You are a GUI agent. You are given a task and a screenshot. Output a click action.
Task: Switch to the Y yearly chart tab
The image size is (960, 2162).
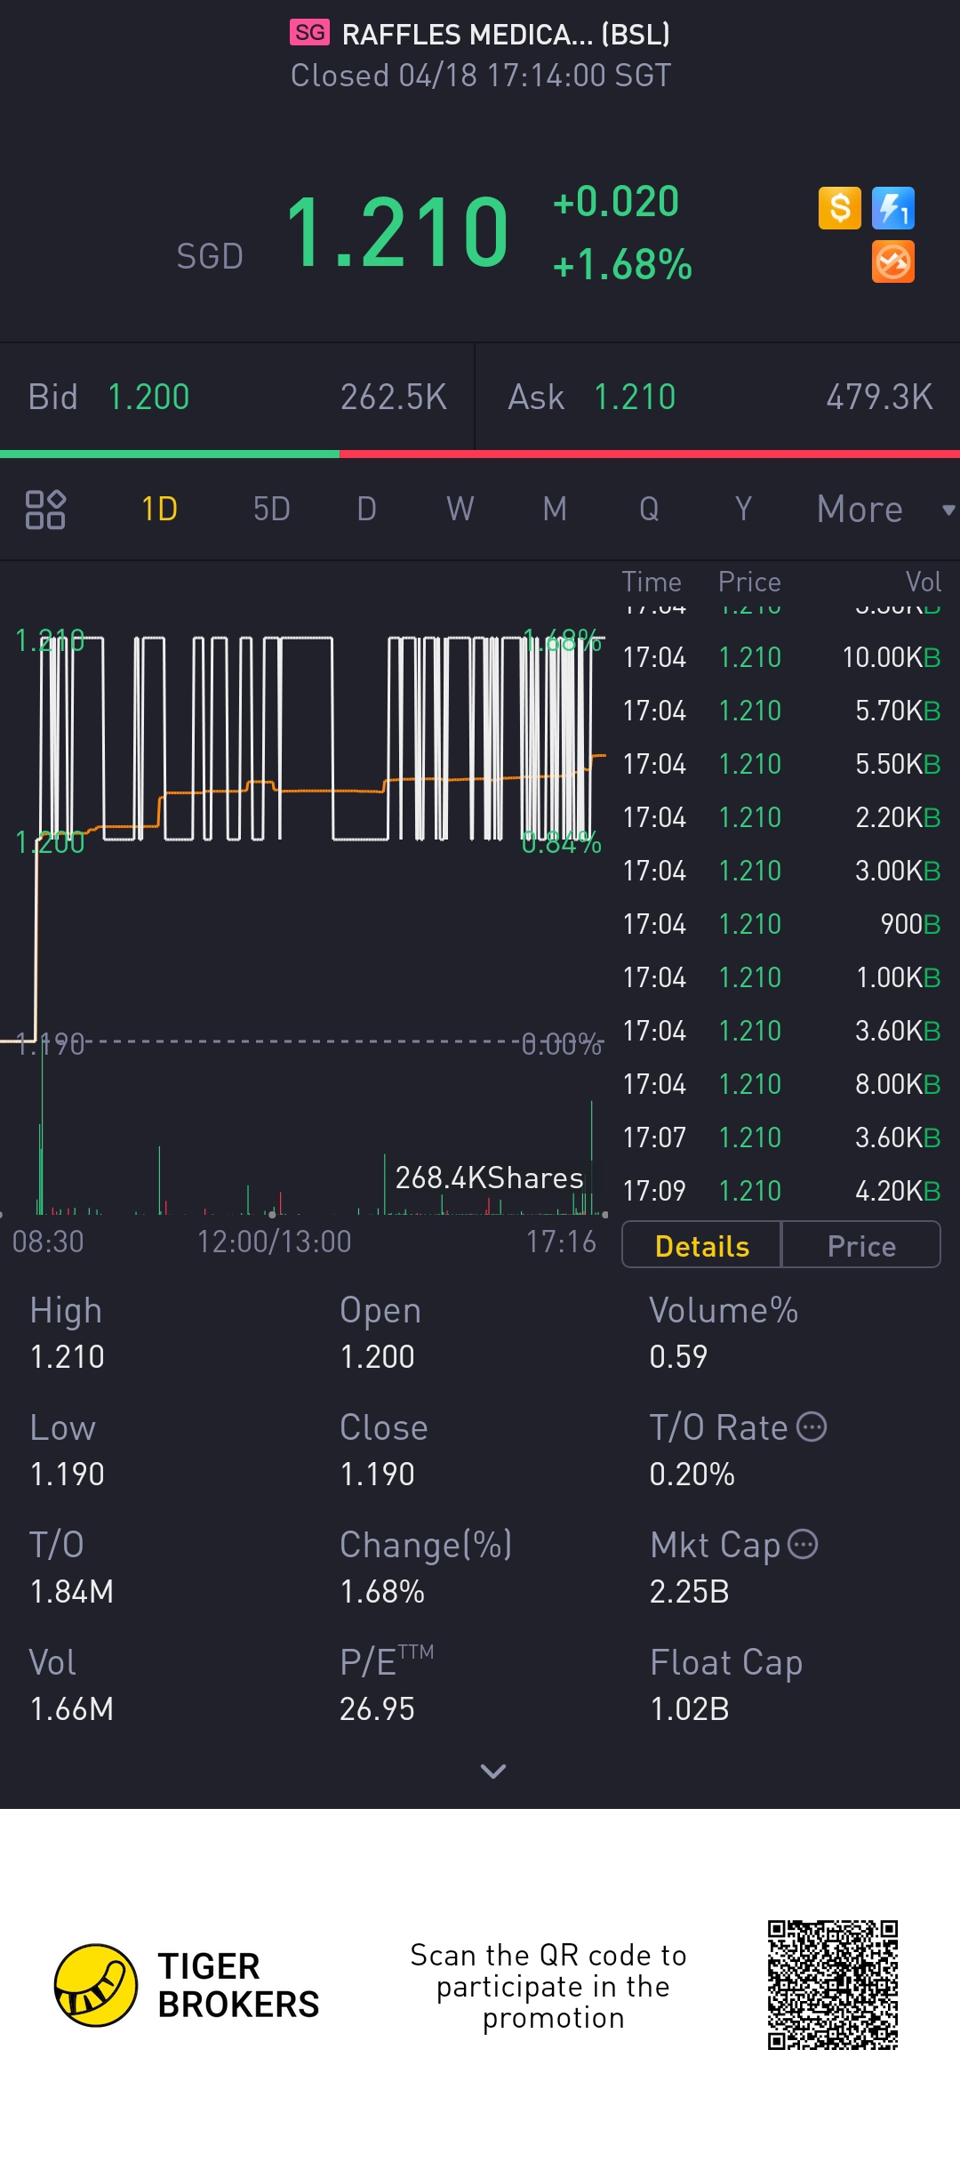tap(743, 510)
